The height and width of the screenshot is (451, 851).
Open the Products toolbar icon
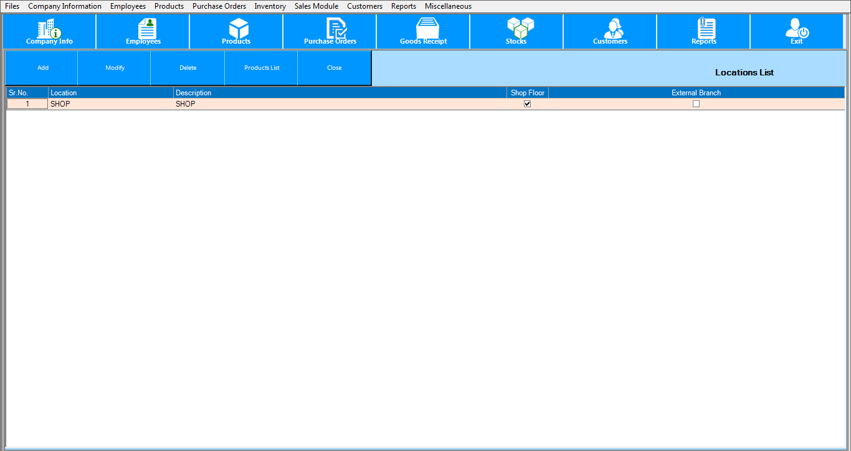coord(236,31)
